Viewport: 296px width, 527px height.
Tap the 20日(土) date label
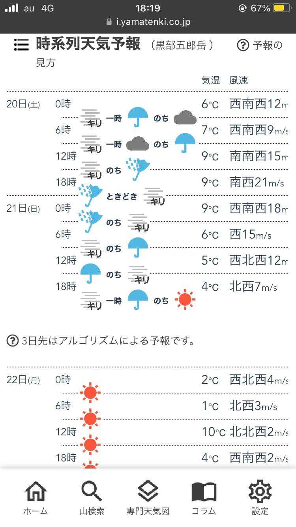[x=23, y=104]
